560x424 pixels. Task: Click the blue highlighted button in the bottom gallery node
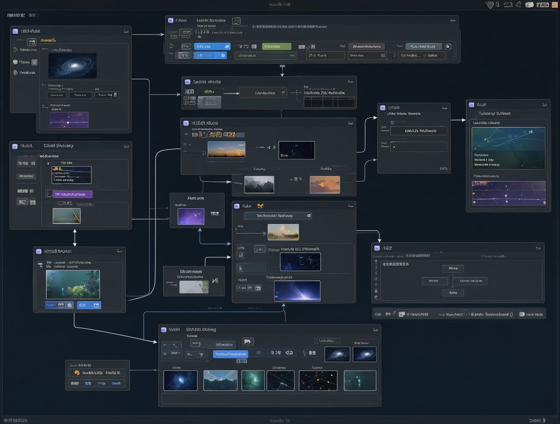230,354
